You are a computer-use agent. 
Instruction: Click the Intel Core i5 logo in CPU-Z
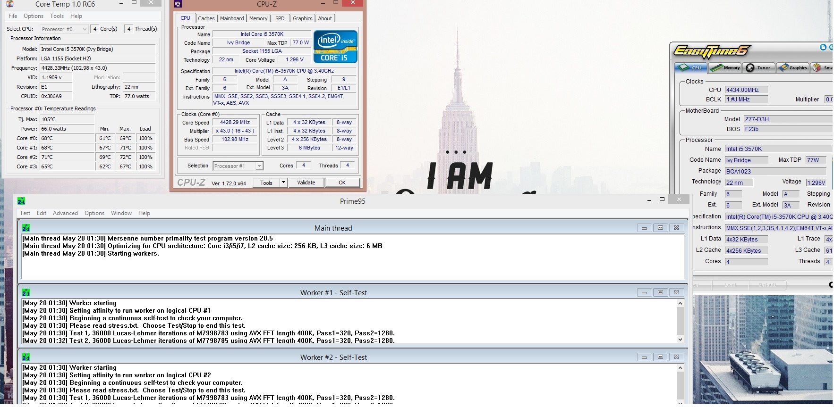pos(335,47)
